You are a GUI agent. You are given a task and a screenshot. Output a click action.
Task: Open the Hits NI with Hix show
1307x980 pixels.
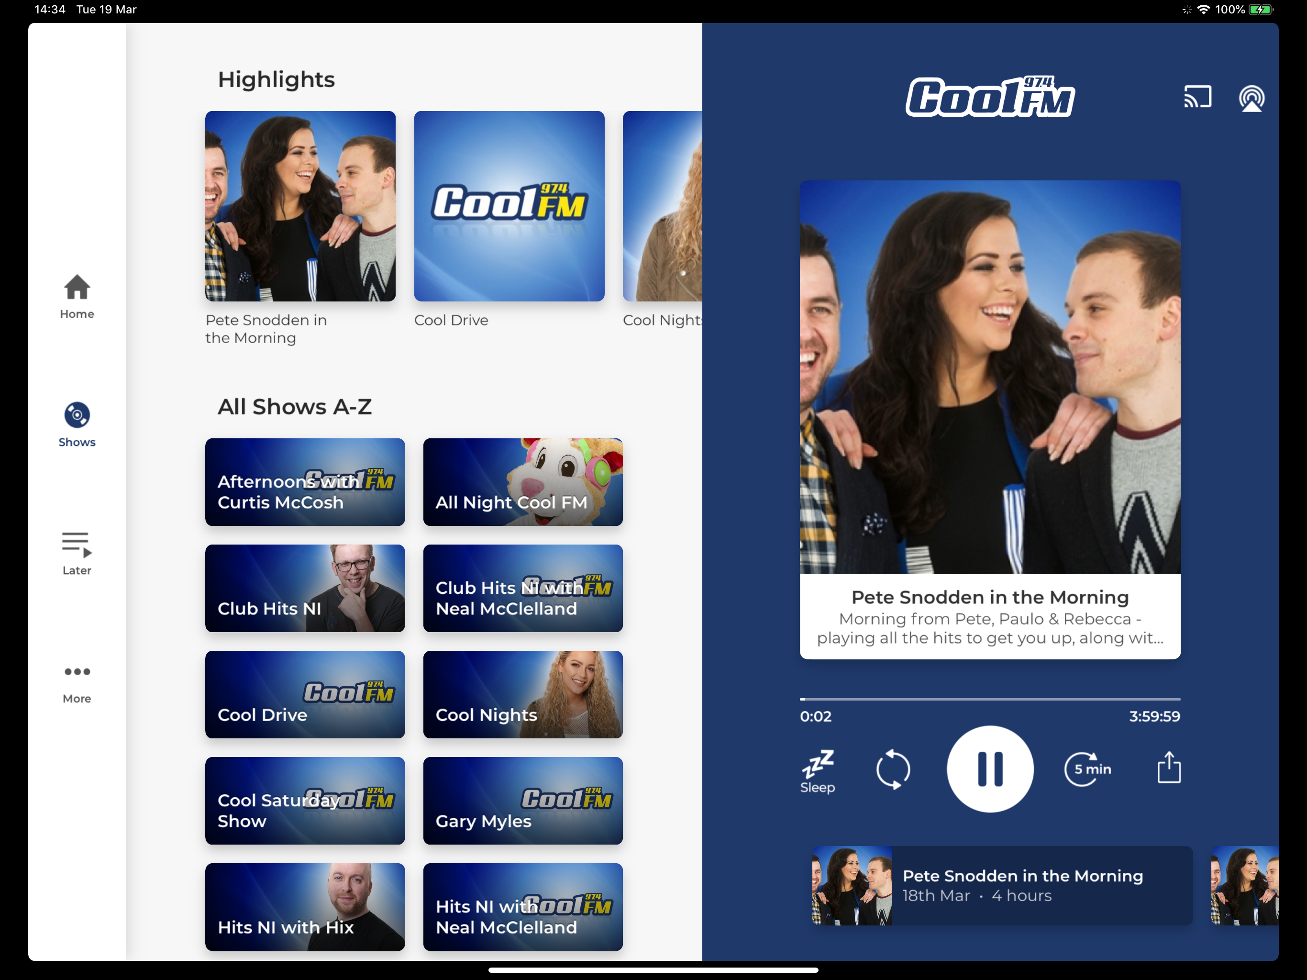point(305,907)
